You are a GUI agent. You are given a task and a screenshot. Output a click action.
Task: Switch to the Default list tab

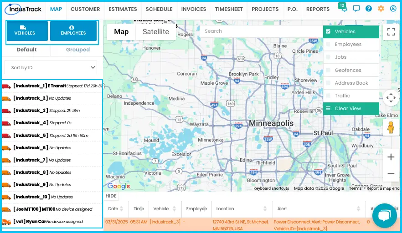[26, 50]
